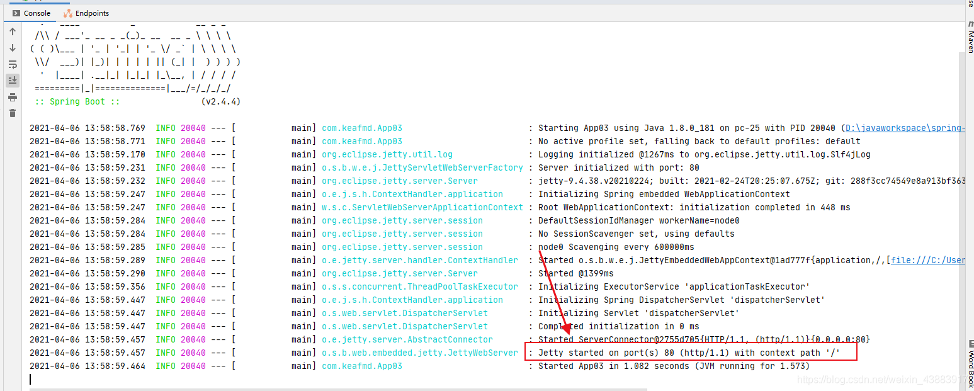The image size is (974, 391).
Task: Select the Console tab
Action: (35, 13)
